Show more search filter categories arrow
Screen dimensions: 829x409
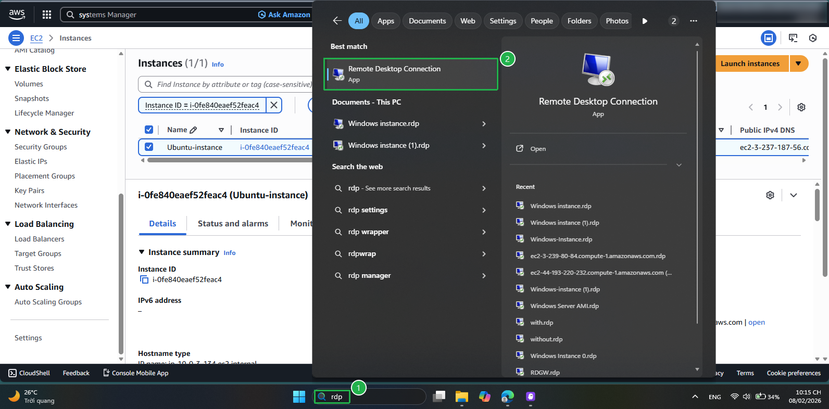click(645, 21)
